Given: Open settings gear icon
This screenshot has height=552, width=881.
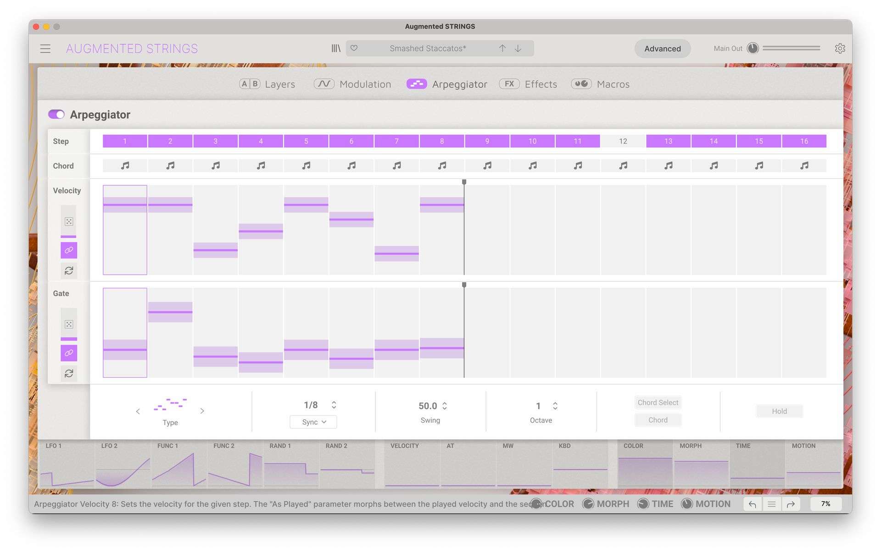Looking at the screenshot, I should tap(840, 48).
